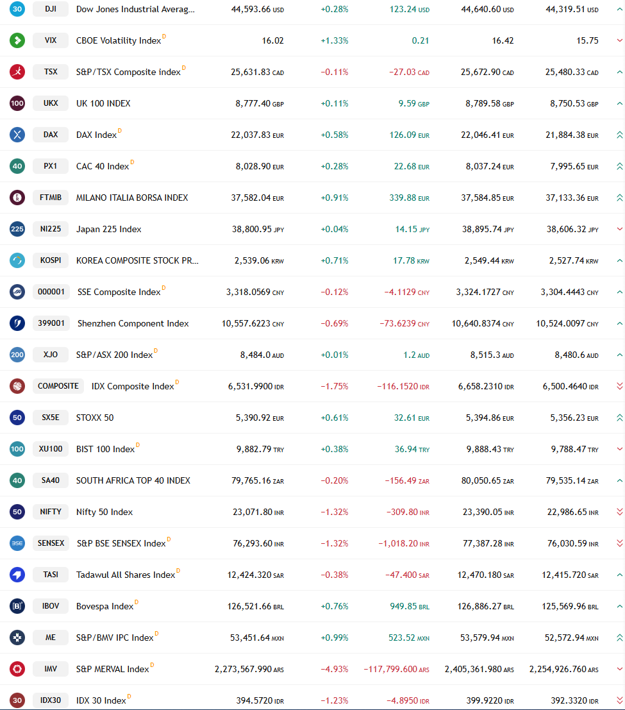This screenshot has height=710, width=625.
Task: Click the IDX30 index logo icon
Action: pyautogui.click(x=17, y=700)
